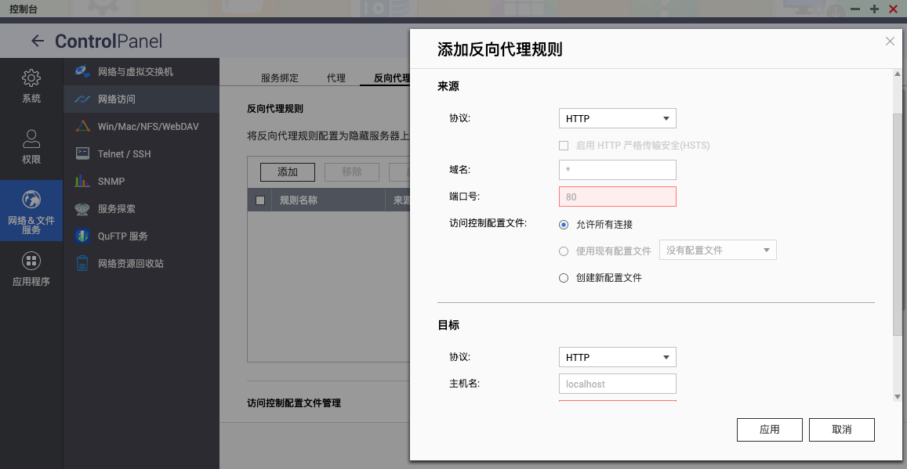This screenshot has height=469, width=907.
Task: Enable HTTP 严格传输安全(HSTS)
Action: click(562, 145)
